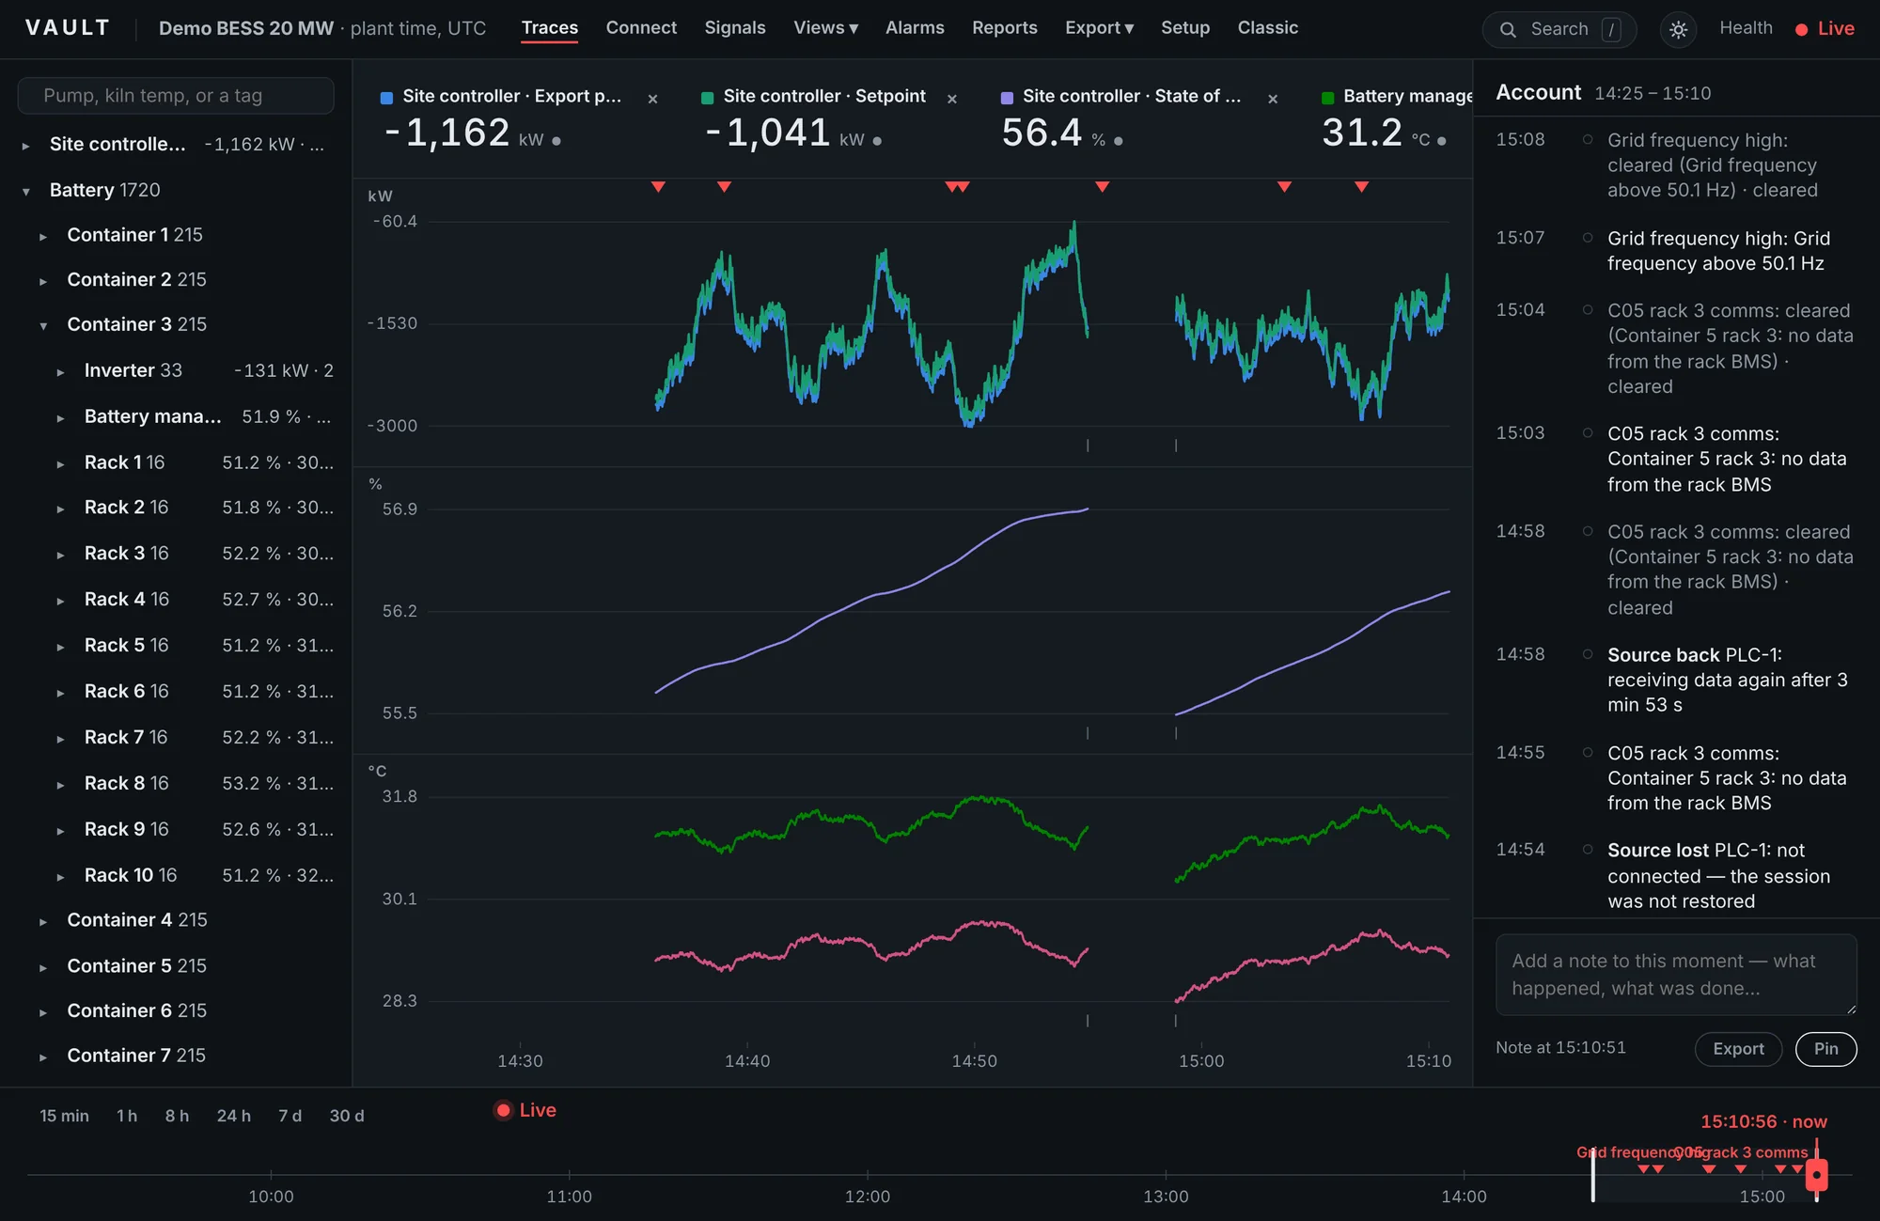The height and width of the screenshot is (1221, 1880).
Task: Remove the Site controller Export power trace
Action: (x=652, y=99)
